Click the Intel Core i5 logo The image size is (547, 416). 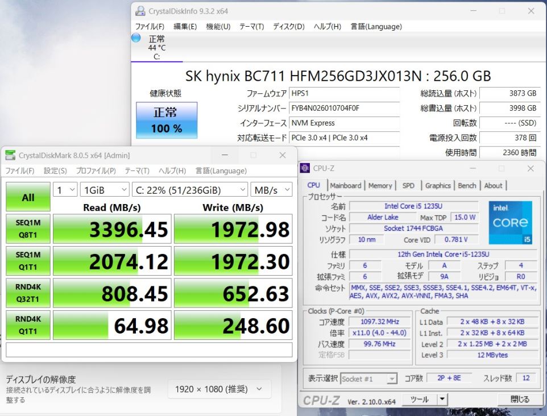pos(510,222)
